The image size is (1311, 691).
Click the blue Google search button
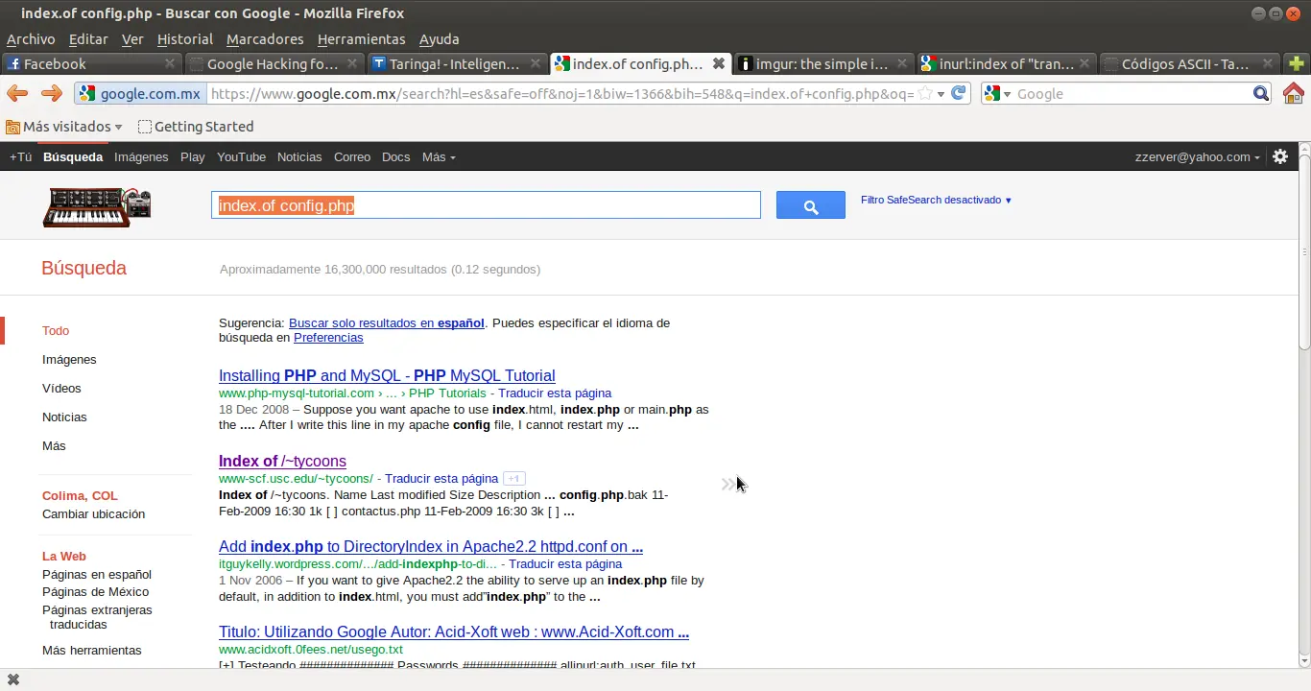(x=811, y=205)
